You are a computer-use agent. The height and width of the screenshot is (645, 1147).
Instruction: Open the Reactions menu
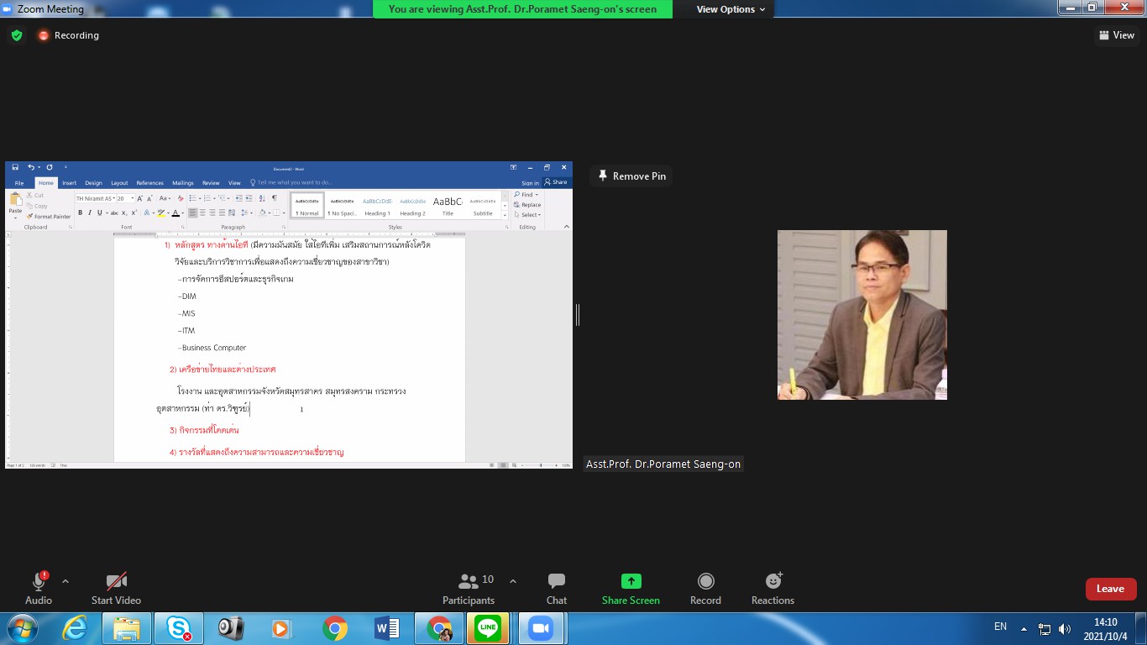coord(773,581)
